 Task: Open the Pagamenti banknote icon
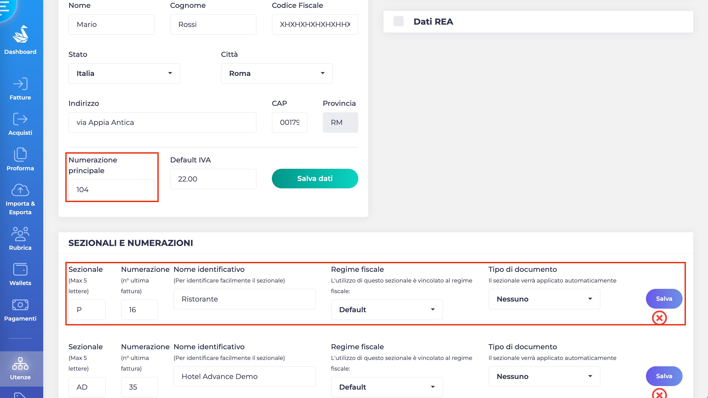pos(20,305)
